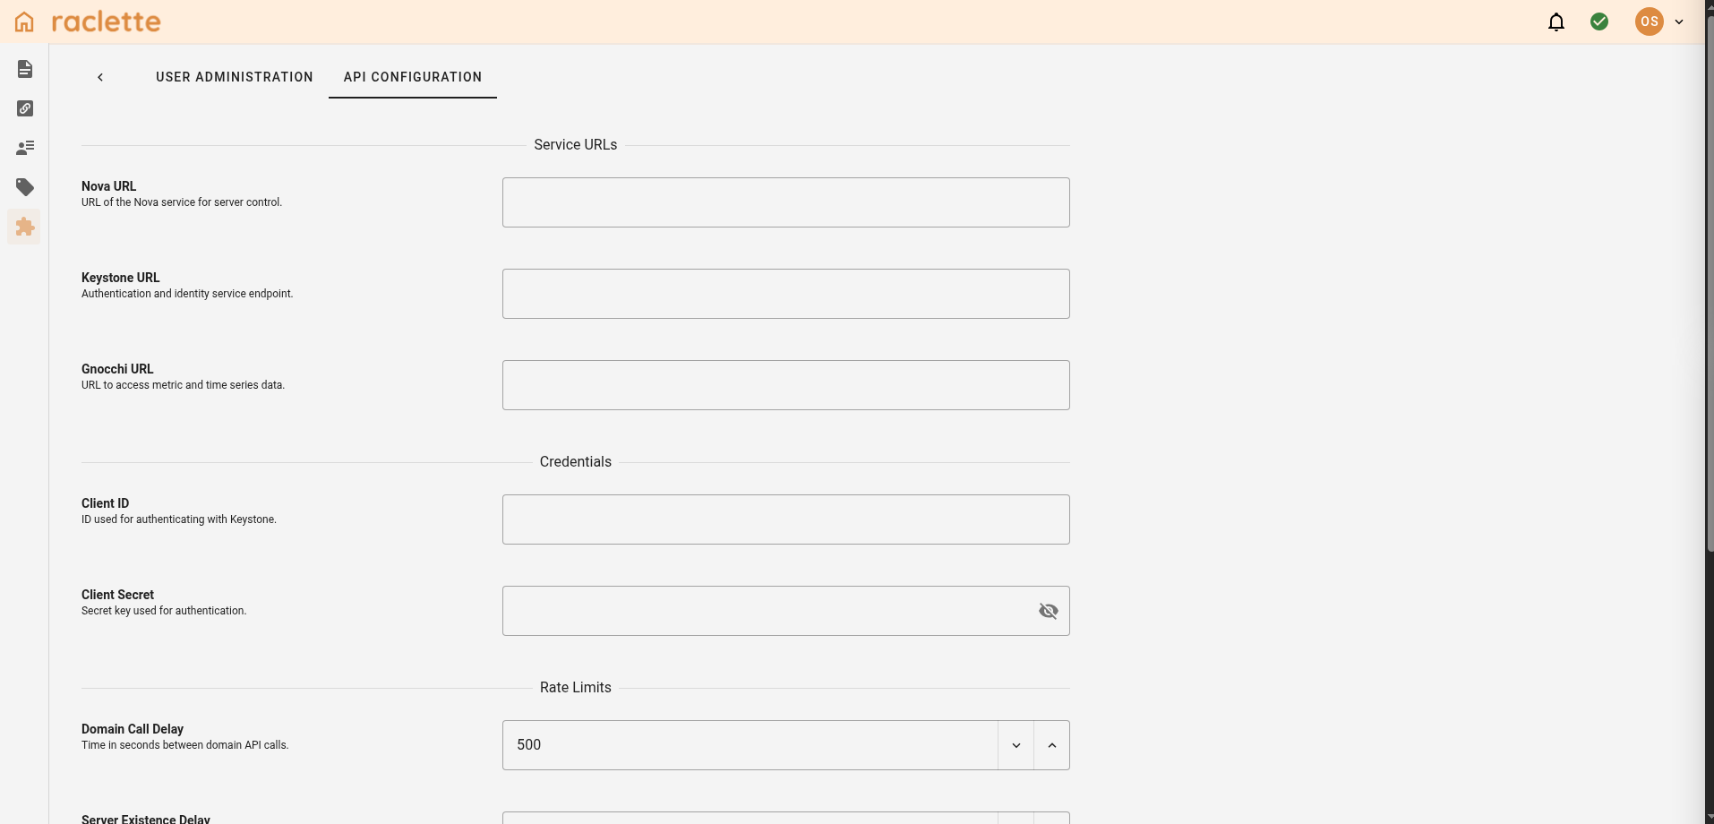Click the raclette logo
The height and width of the screenshot is (824, 1714).
tap(107, 21)
